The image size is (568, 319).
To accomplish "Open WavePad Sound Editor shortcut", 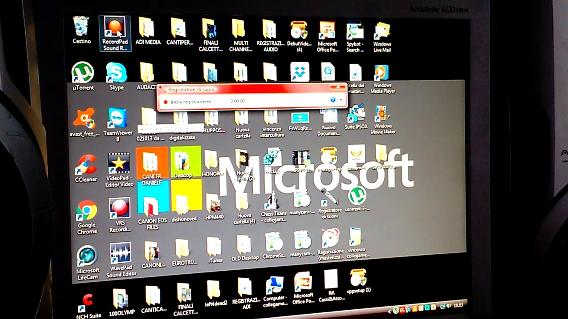I will point(121,260).
